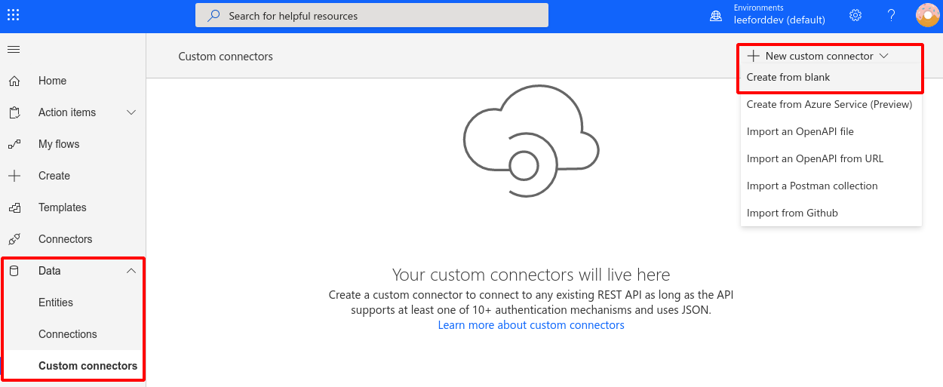The image size is (943, 387).
Task: Click the Home house icon
Action: [x=14, y=81]
